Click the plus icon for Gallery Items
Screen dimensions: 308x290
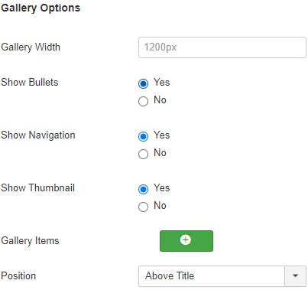tap(186, 239)
